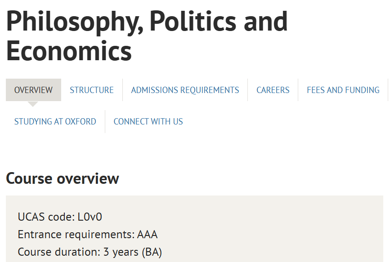Select the Careers tab
390x262 pixels.
tap(273, 90)
